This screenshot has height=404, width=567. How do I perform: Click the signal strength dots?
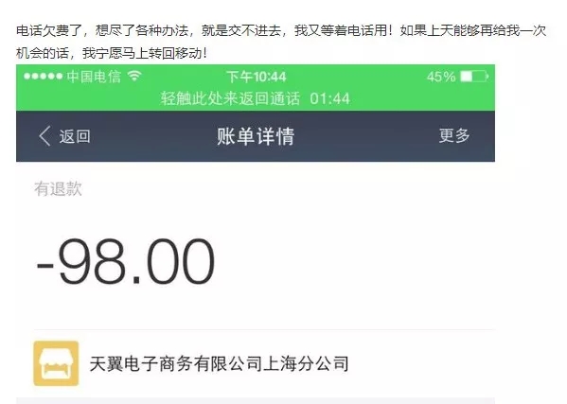tap(43, 77)
